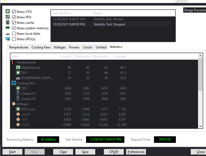206x156 pixels.
Task: Click the +5 V lightning icon
Action: pyautogui.click(x=18, y=119)
